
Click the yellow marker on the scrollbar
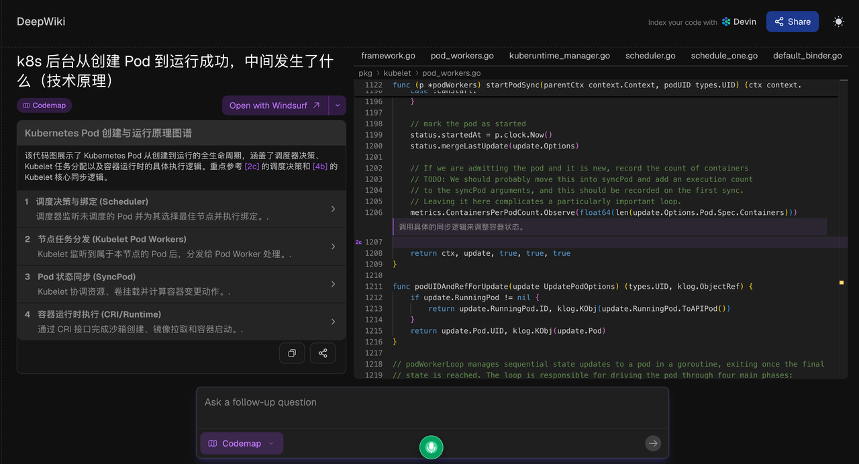[x=842, y=283]
